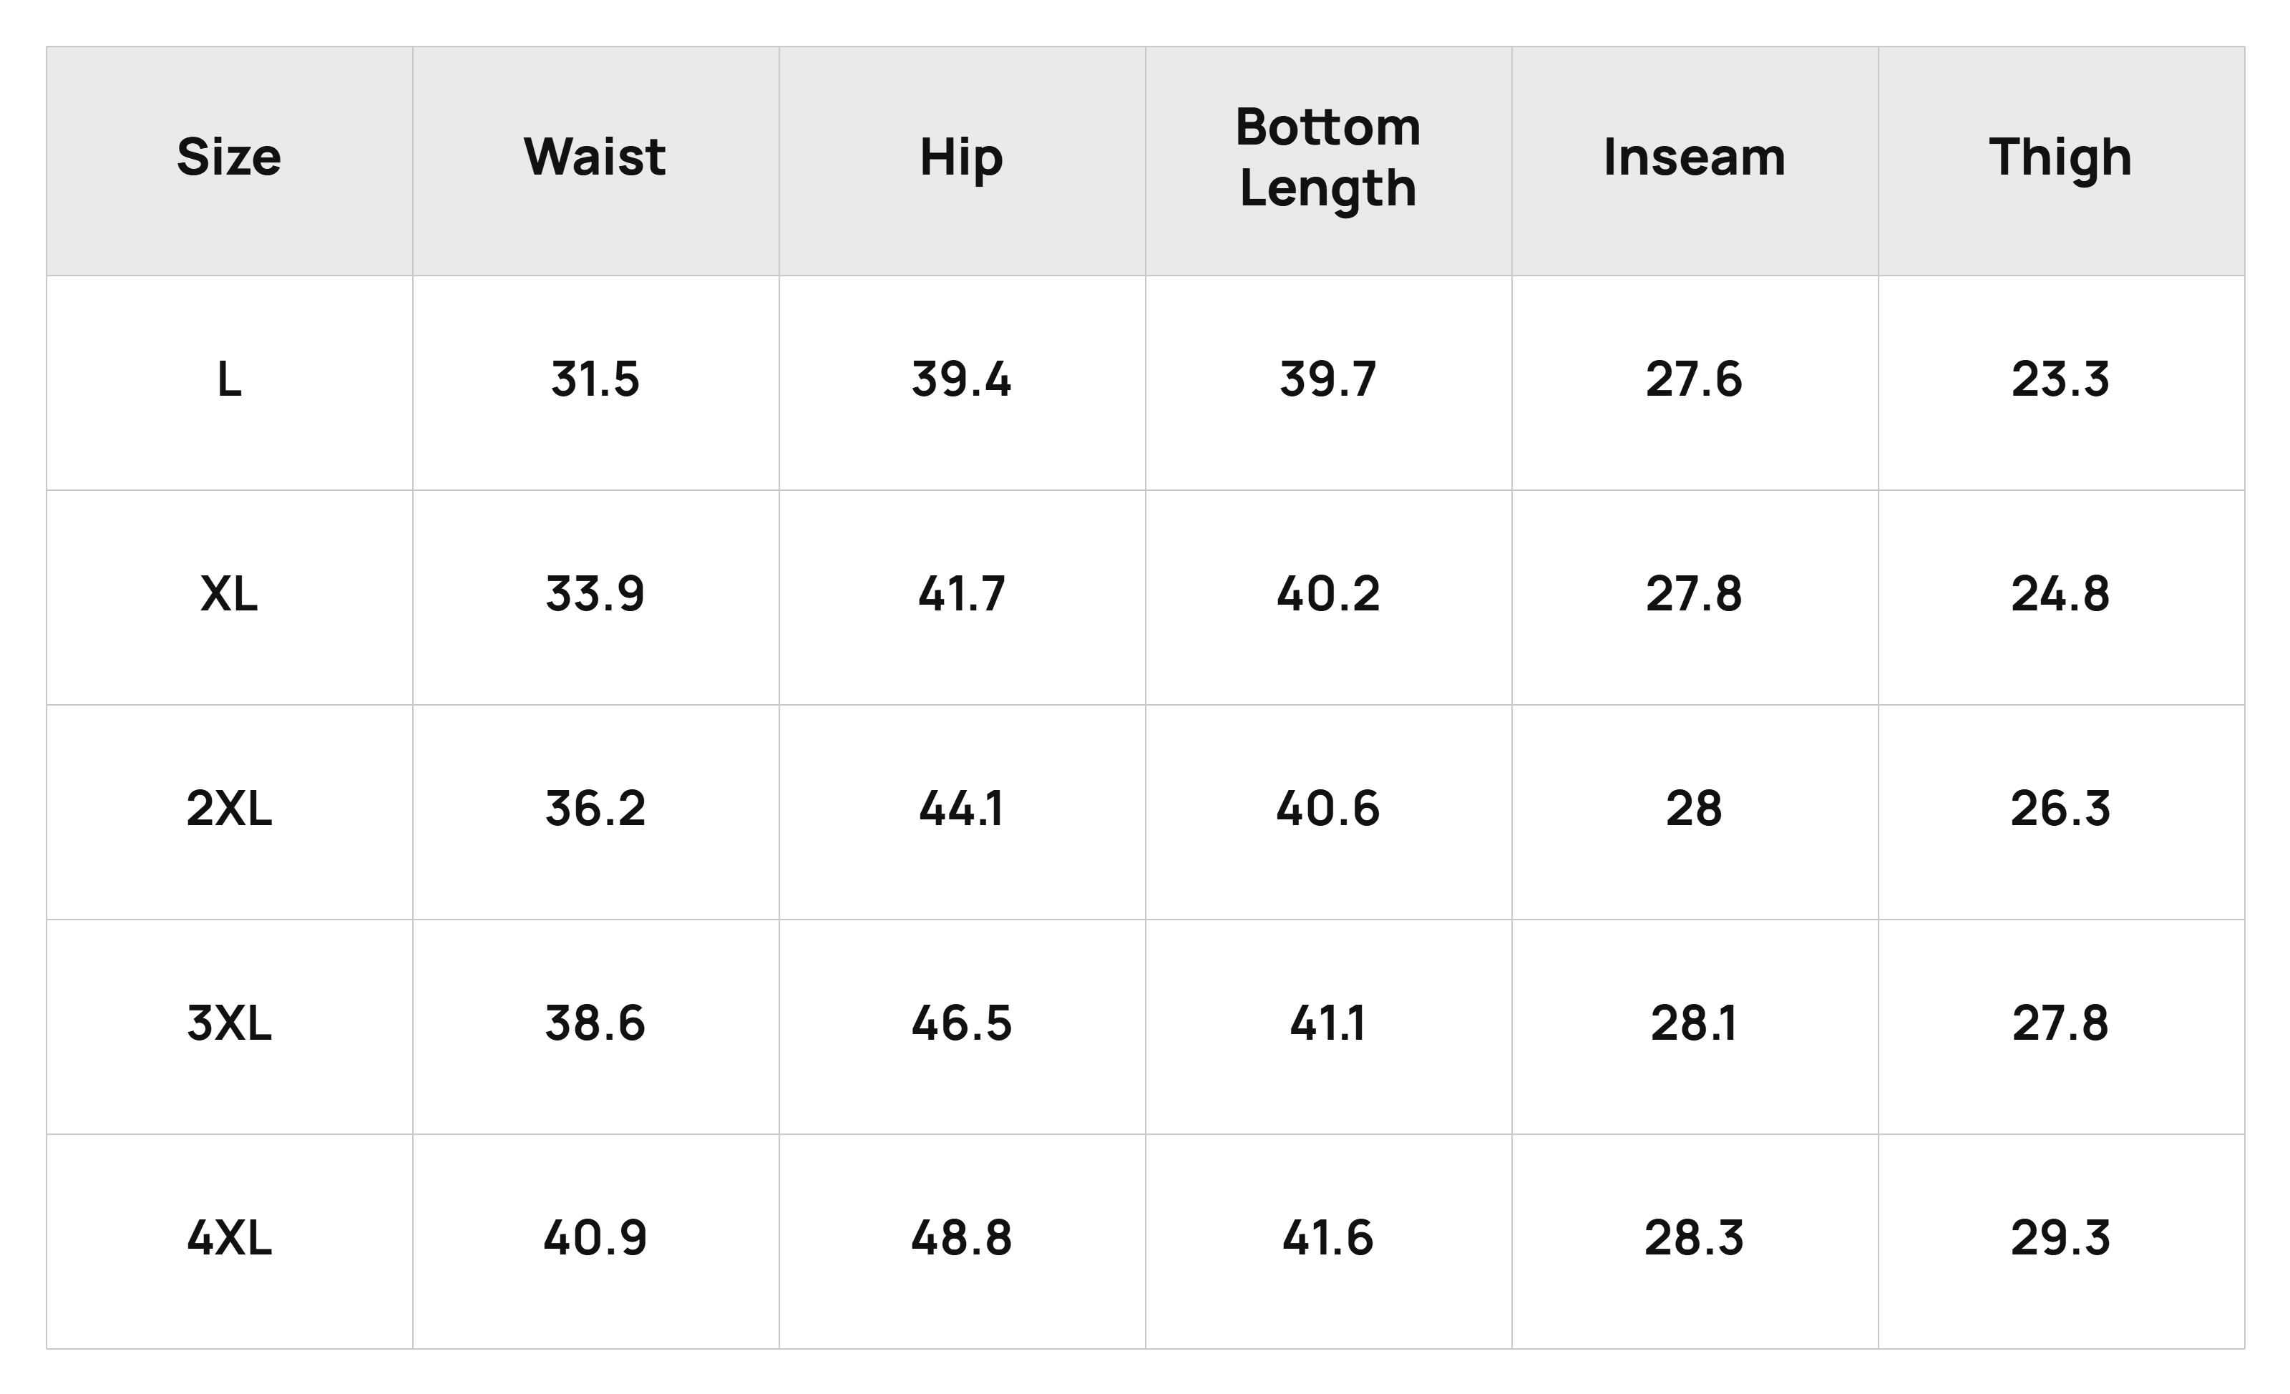Select the Hip column header
2290x1394 pixels.
[962, 160]
